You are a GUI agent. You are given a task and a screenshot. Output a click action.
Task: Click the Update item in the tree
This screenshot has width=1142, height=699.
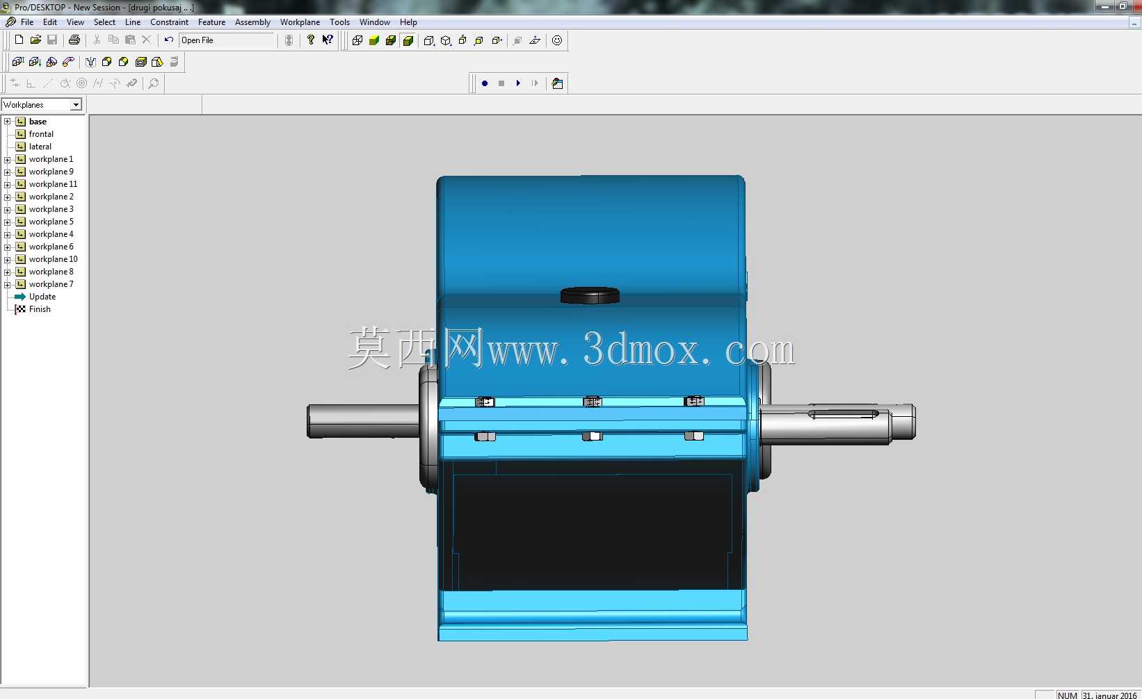coord(42,297)
